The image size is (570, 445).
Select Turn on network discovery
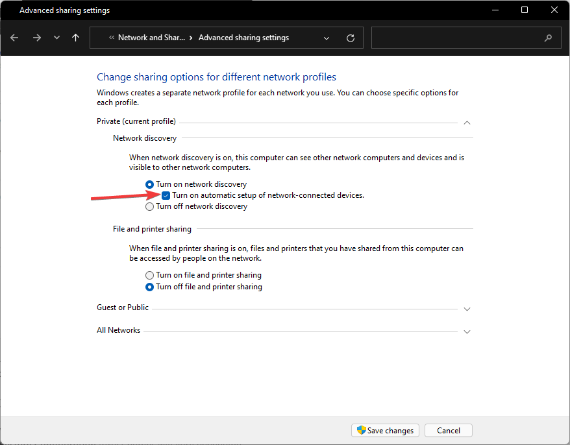tap(150, 184)
